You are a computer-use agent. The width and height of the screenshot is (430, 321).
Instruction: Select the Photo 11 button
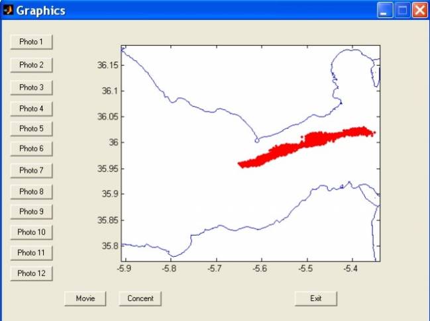(31, 253)
